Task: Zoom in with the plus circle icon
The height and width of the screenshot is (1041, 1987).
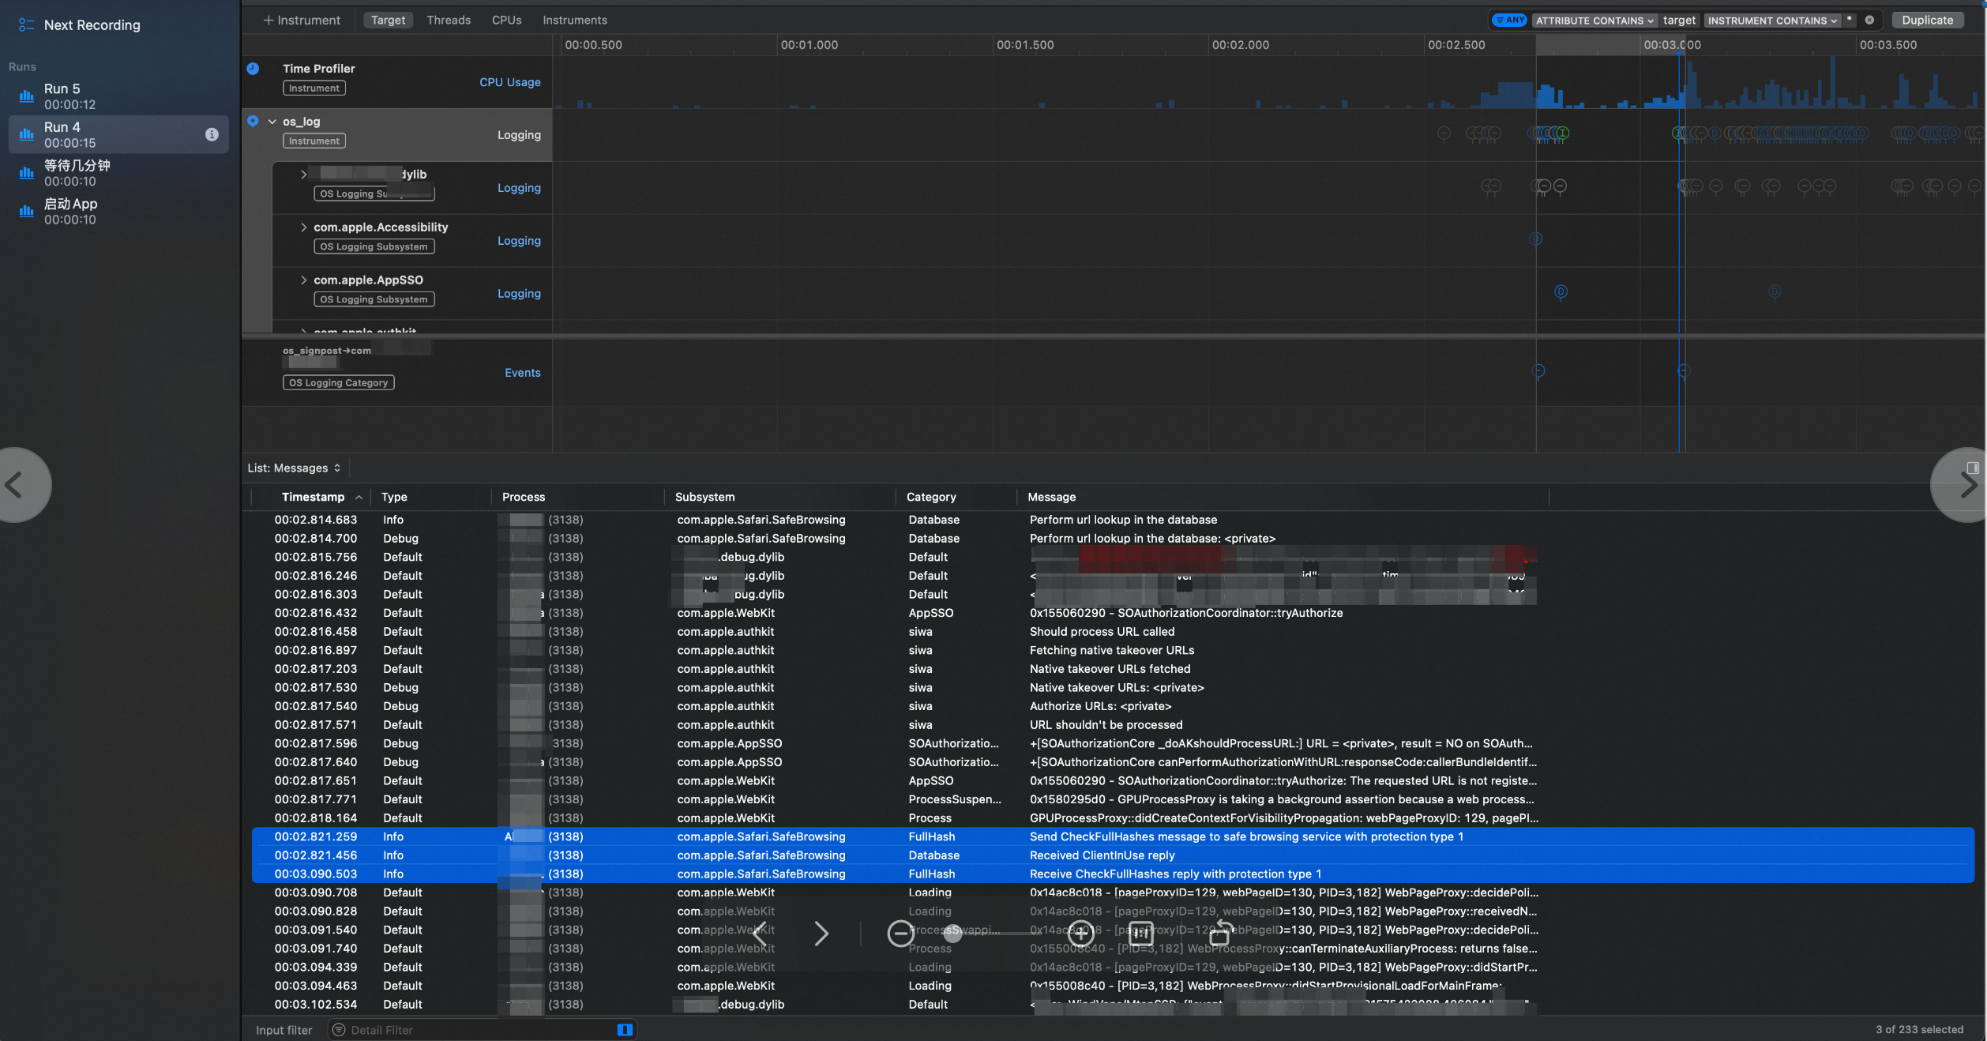Action: coord(1080,934)
